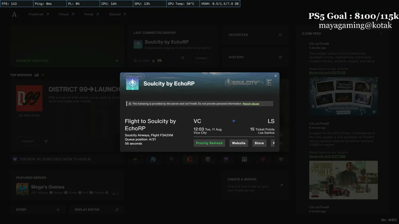This screenshot has height=224, width=399.
Task: Click the Browse Servers label
Action: 32,61
